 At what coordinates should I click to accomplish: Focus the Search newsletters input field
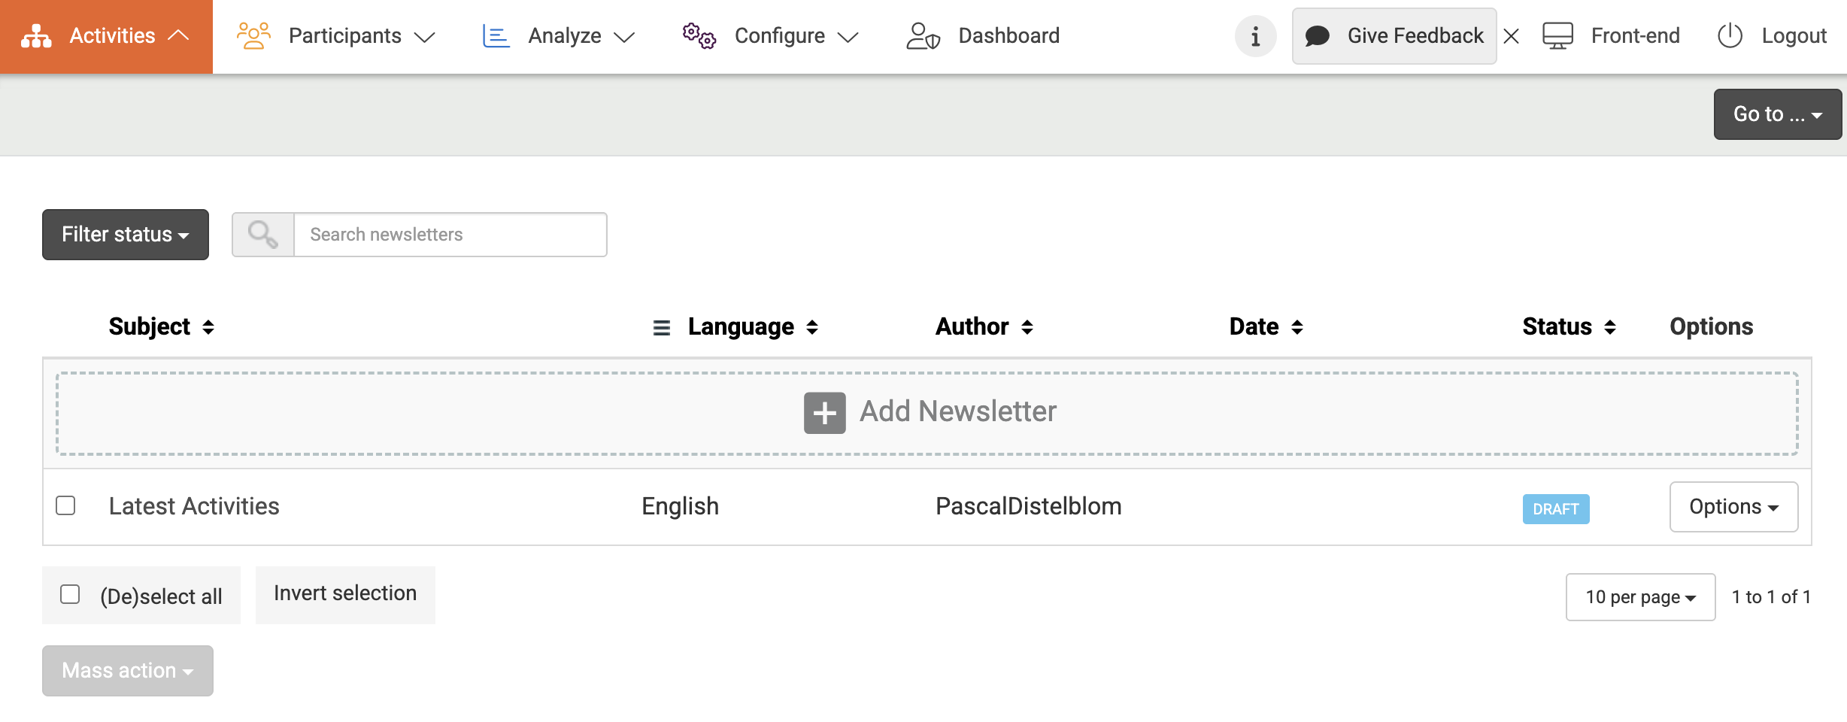450,235
